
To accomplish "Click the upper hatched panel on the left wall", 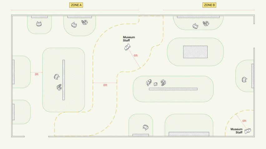I will (13, 72).
